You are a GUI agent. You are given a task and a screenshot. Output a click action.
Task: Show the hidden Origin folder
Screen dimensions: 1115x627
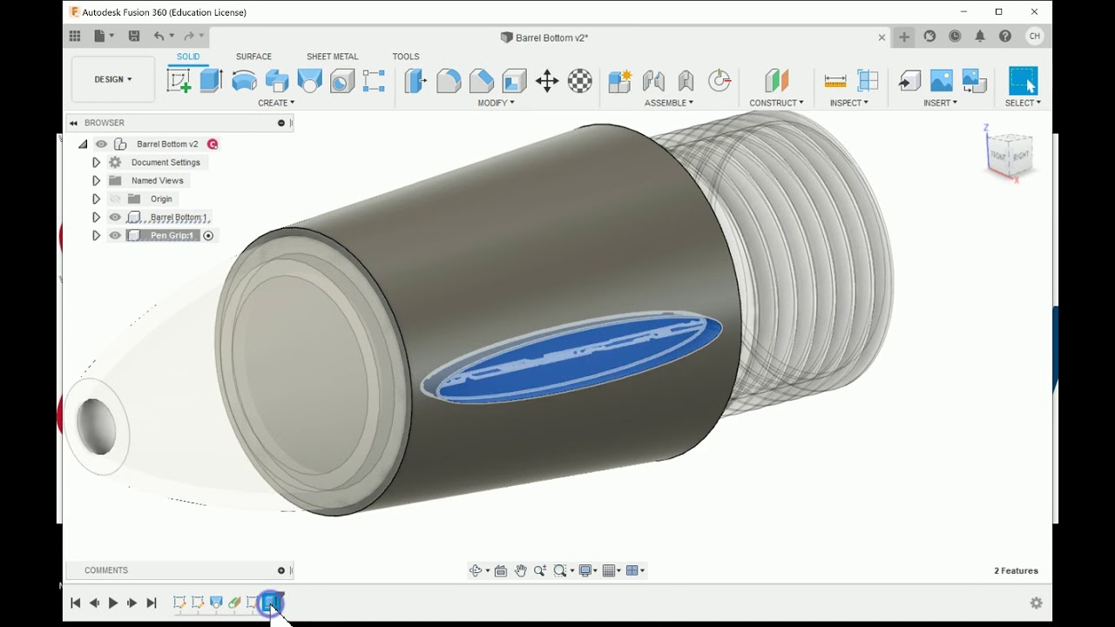point(115,199)
